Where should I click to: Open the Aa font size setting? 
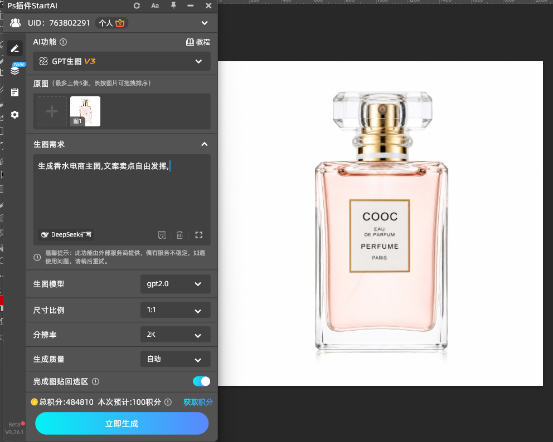pyautogui.click(x=155, y=6)
